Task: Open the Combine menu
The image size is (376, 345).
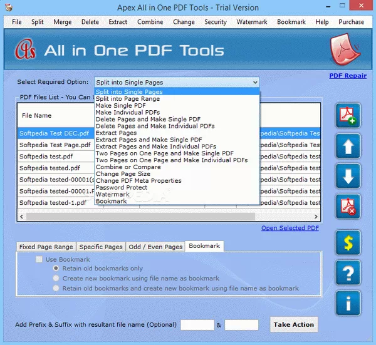Action: coord(150,22)
